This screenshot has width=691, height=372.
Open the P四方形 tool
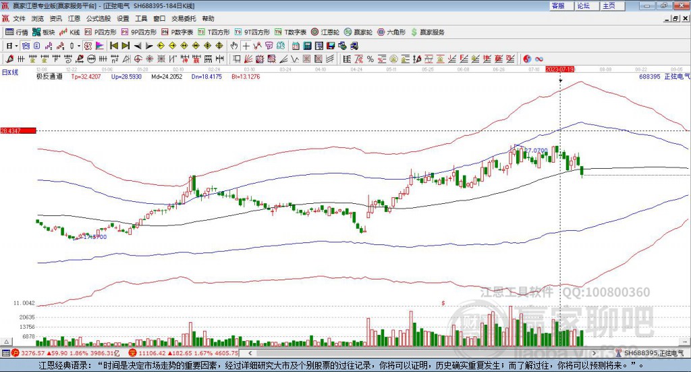point(101,32)
